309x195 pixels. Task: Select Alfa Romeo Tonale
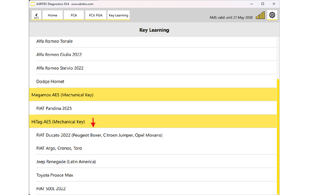(x=55, y=42)
